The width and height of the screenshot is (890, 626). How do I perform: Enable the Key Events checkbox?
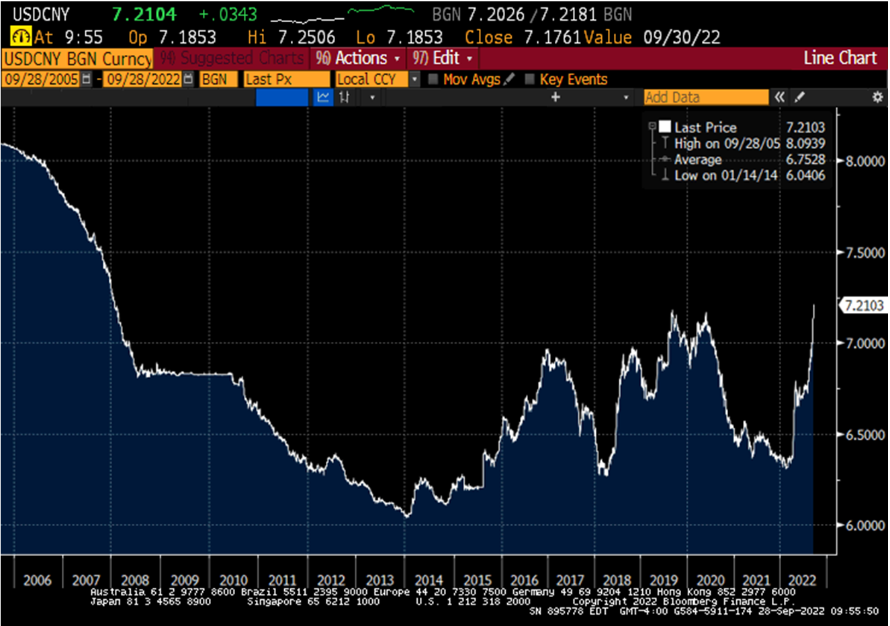[x=530, y=79]
